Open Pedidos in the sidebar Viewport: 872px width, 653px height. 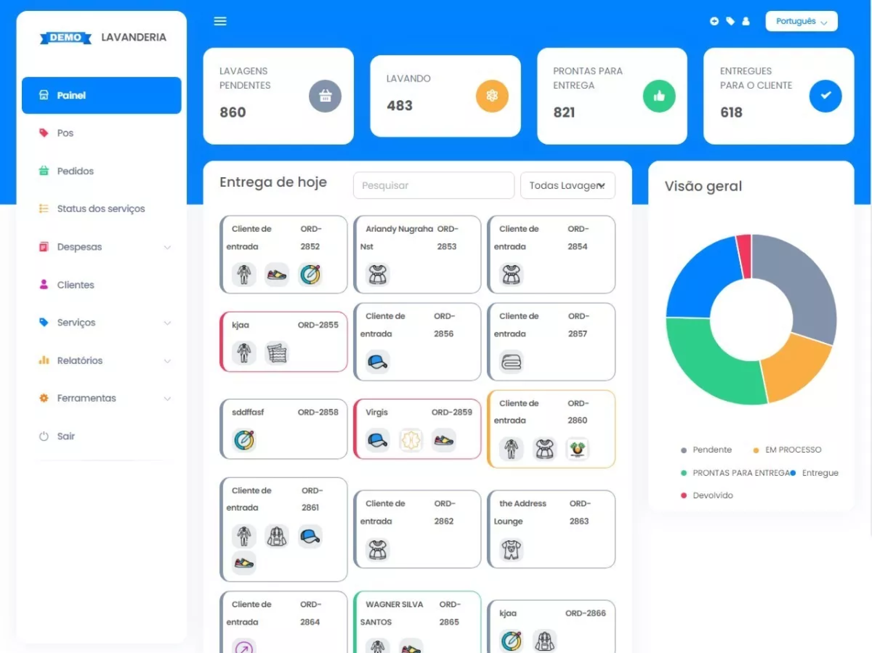click(75, 171)
